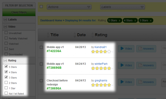Collapse the Rating filter section
This screenshot has width=166, height=99.
pos(5,60)
